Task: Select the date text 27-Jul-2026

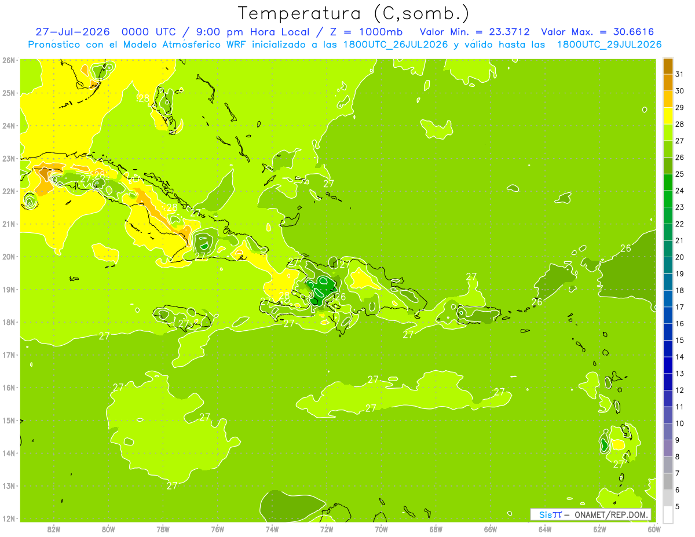Action: [x=72, y=32]
